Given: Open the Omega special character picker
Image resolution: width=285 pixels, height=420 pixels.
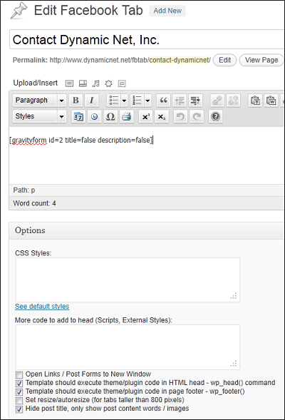Looking at the screenshot, I should (110, 116).
